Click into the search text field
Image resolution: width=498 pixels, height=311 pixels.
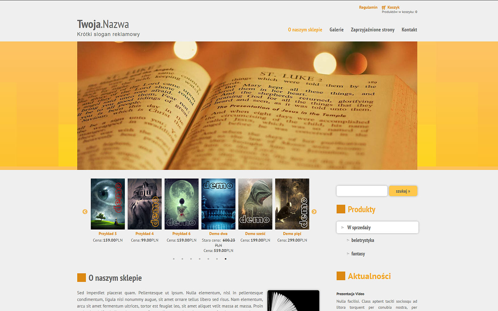coord(362,191)
